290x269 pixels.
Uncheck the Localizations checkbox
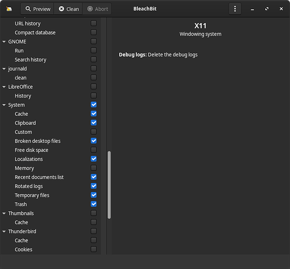(x=94, y=159)
